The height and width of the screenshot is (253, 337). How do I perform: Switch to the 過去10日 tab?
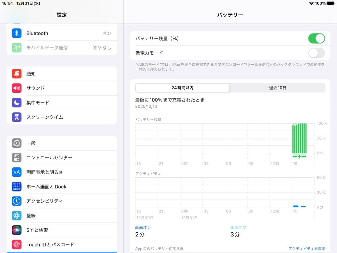[x=277, y=88]
